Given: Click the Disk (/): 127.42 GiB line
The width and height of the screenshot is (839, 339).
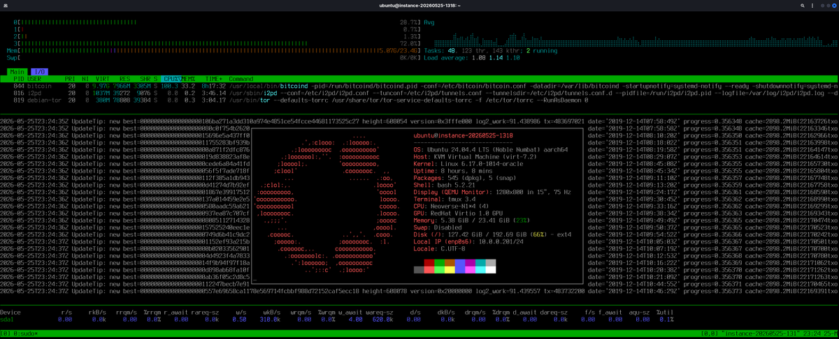Looking at the screenshot, I should point(493,234).
